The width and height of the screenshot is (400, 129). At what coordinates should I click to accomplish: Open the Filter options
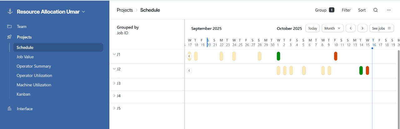pos(346,10)
